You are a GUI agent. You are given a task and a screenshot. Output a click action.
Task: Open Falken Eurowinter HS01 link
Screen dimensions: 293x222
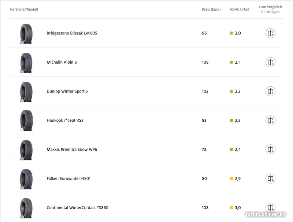[x=68, y=178]
